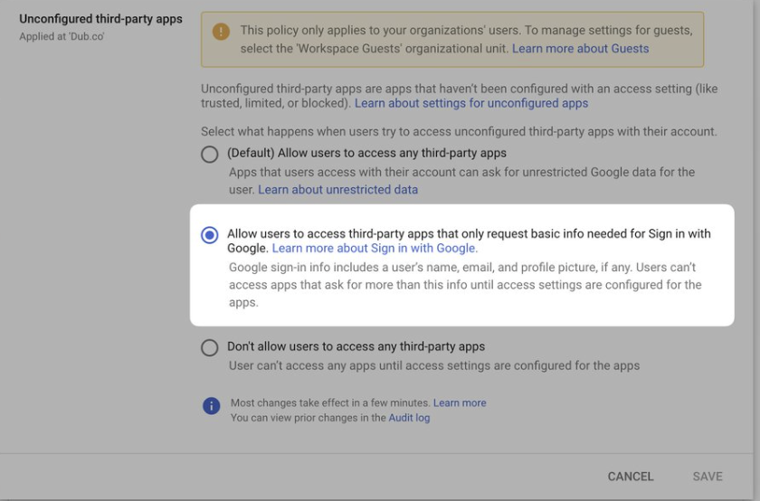Open Learn more about Sign in with Google

pos(375,248)
